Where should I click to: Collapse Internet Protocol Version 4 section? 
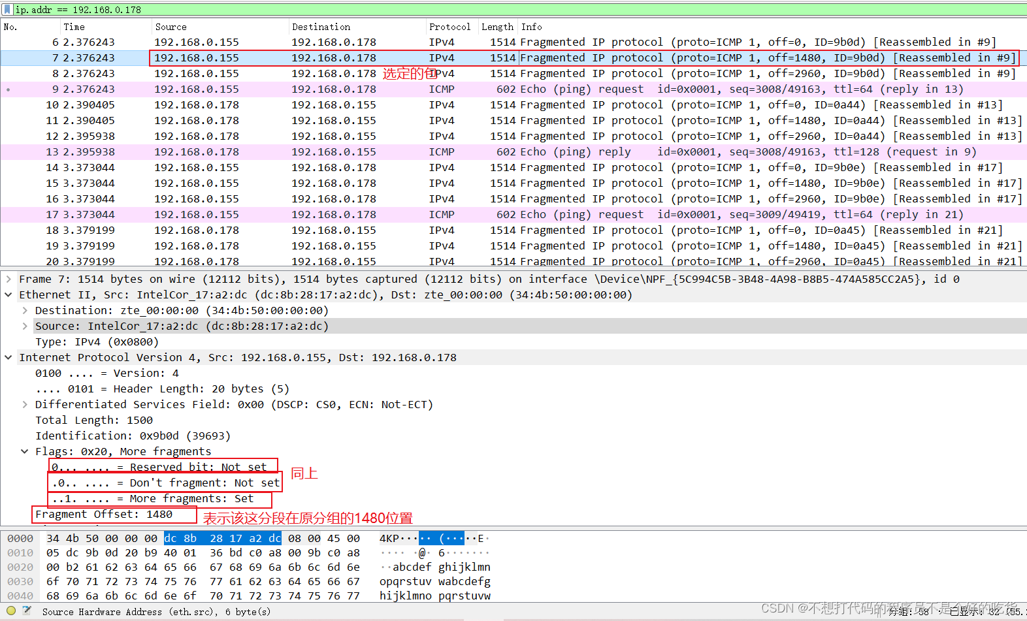[x=8, y=357]
